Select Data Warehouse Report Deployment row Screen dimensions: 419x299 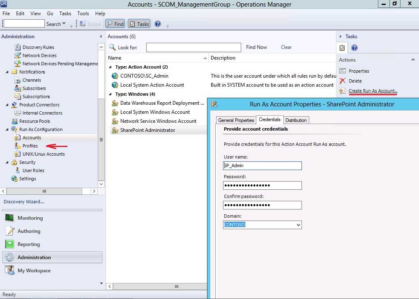tap(158, 103)
